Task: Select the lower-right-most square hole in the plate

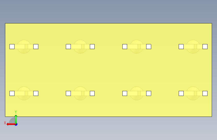Action: coord(205,93)
